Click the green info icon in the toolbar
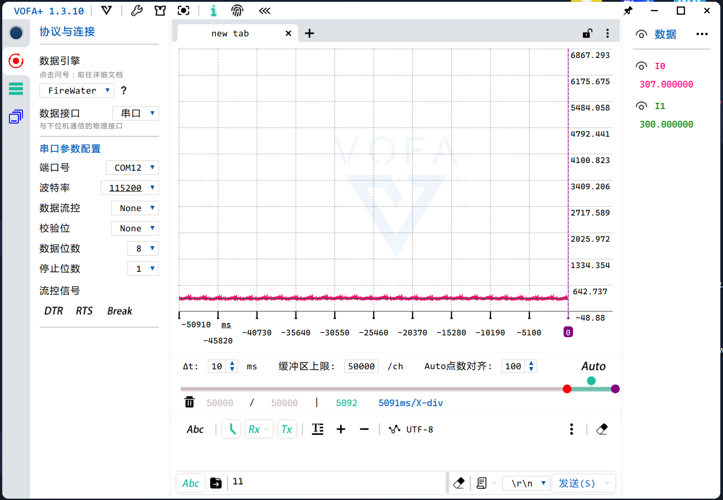 (x=213, y=10)
